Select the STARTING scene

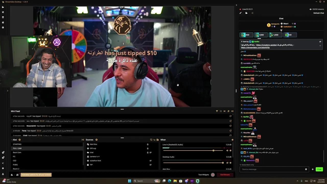[47, 144]
